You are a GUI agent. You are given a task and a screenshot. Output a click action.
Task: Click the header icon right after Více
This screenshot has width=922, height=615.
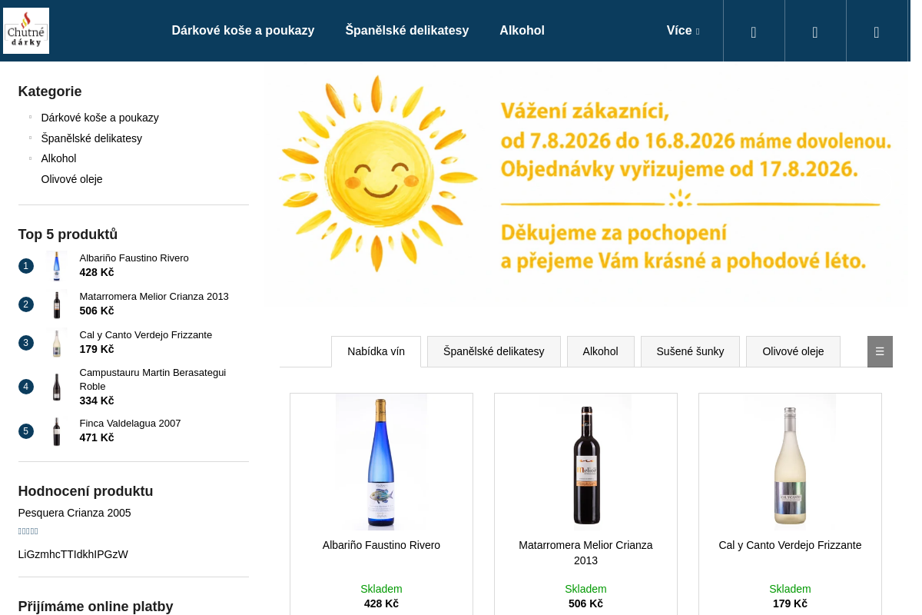click(754, 32)
